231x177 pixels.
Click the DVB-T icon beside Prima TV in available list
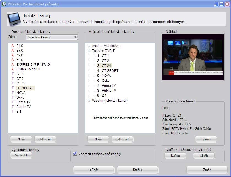point(13,102)
